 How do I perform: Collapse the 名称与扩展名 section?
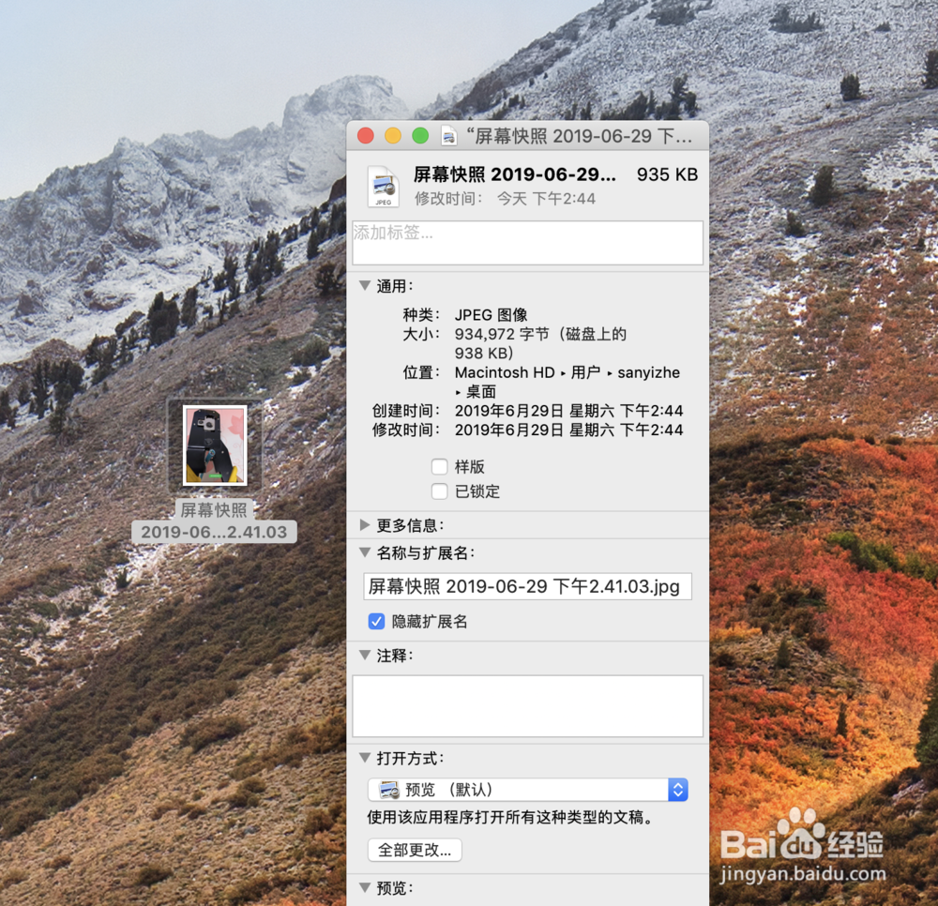[x=364, y=552]
